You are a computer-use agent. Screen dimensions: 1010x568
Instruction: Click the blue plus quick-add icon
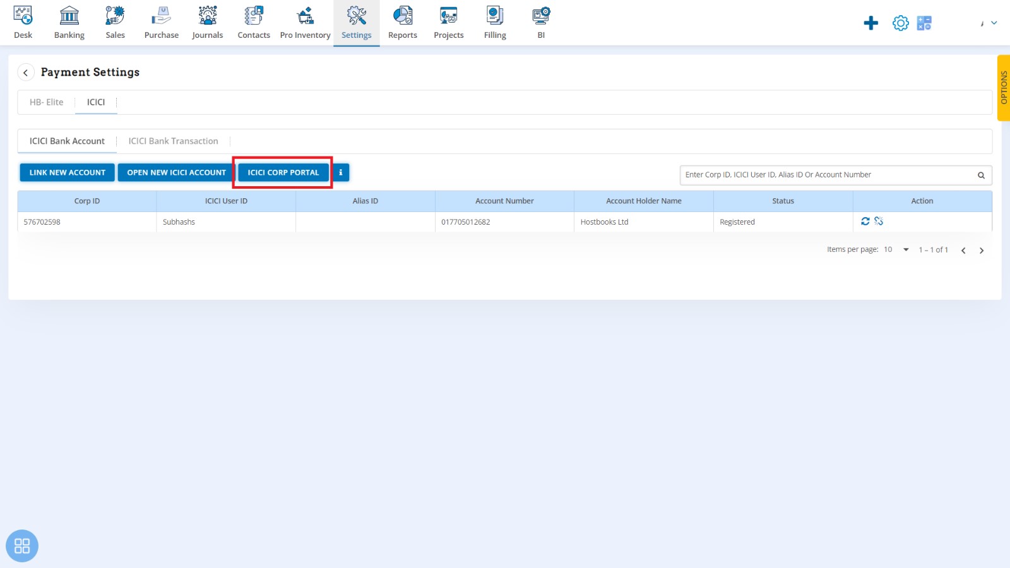[871, 23]
